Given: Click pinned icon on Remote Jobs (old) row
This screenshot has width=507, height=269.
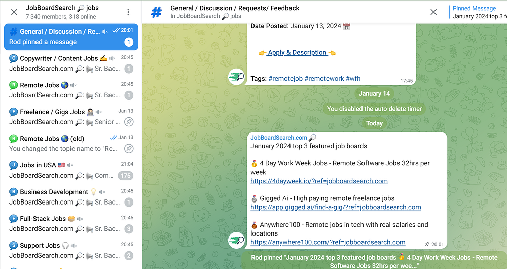Looking at the screenshot, I should coord(129,149).
